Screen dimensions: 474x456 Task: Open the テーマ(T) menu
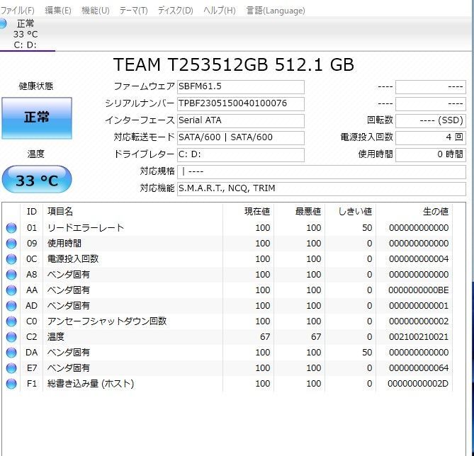point(133,11)
